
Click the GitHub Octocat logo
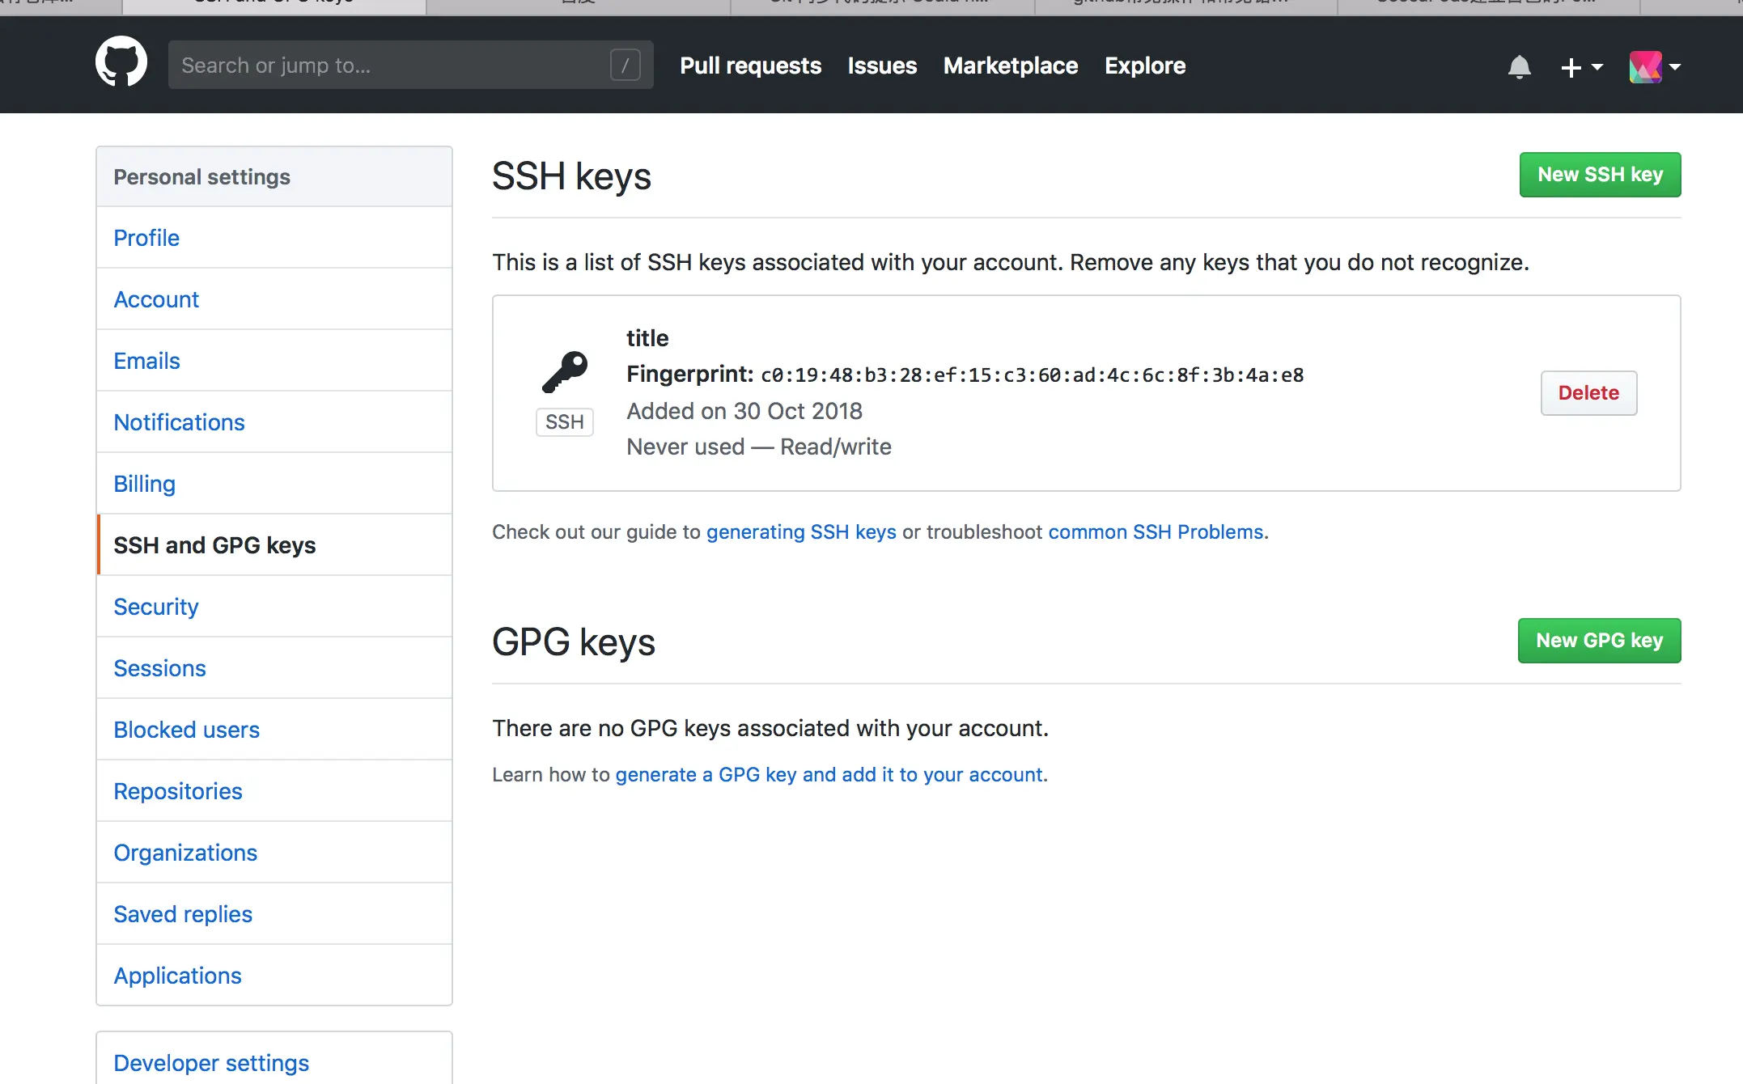[x=121, y=61]
